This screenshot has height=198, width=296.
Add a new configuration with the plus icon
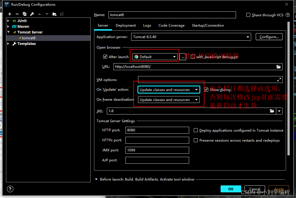click(10, 14)
